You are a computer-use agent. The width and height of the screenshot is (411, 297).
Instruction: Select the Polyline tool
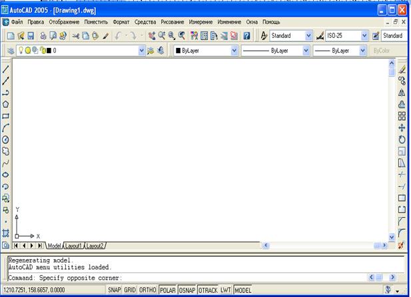click(5, 93)
